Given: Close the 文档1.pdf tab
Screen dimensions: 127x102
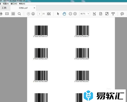Looking at the screenshot, I should click(x=34, y=8).
